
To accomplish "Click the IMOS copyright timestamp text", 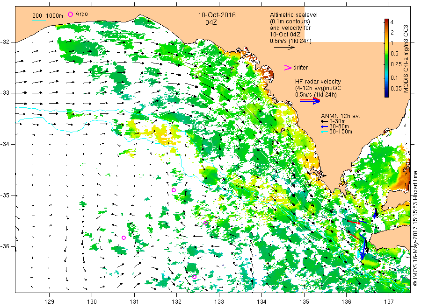I will (415, 228).
